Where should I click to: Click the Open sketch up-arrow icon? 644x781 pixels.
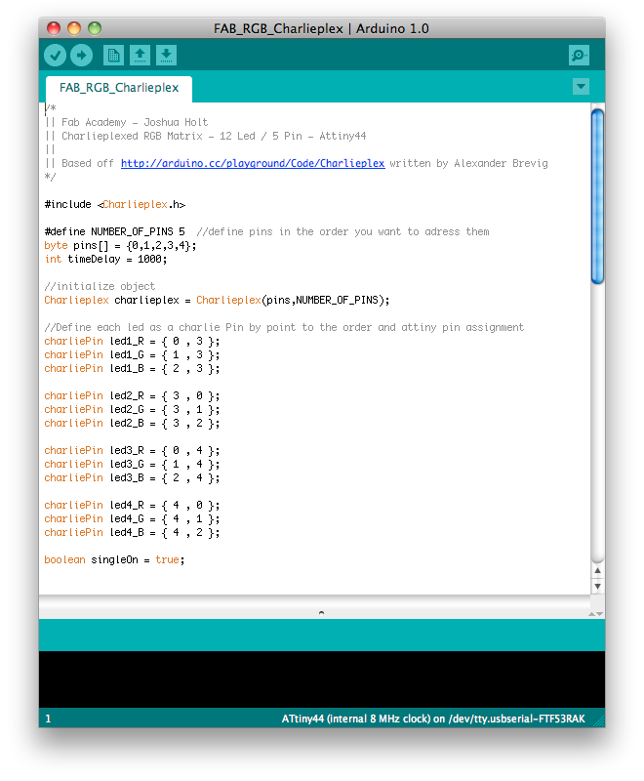coord(140,56)
